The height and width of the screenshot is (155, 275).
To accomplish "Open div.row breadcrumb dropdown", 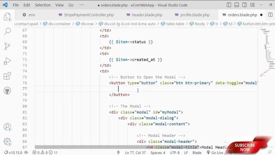I will pos(85,24).
